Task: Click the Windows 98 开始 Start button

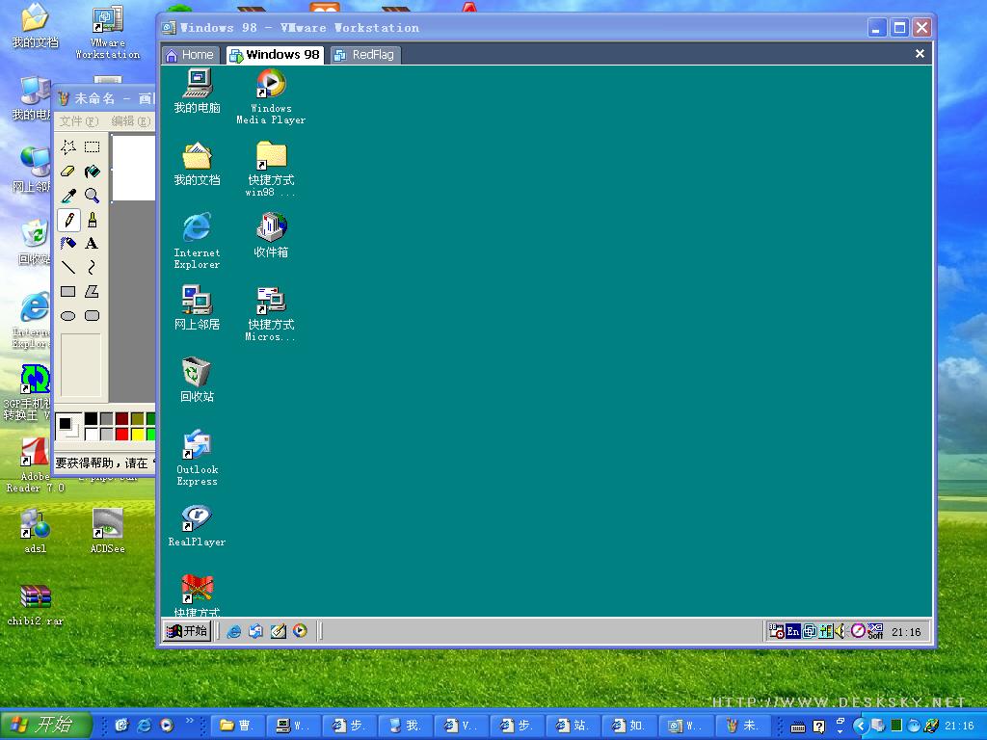Action: [x=187, y=631]
